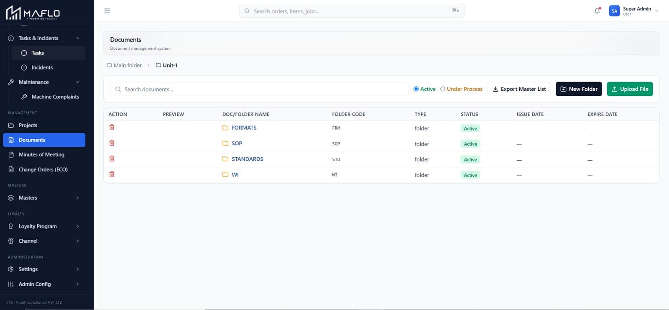Screen dimensions: 669x310
Task: Open the STANDARDS folder link
Action: 248,159
